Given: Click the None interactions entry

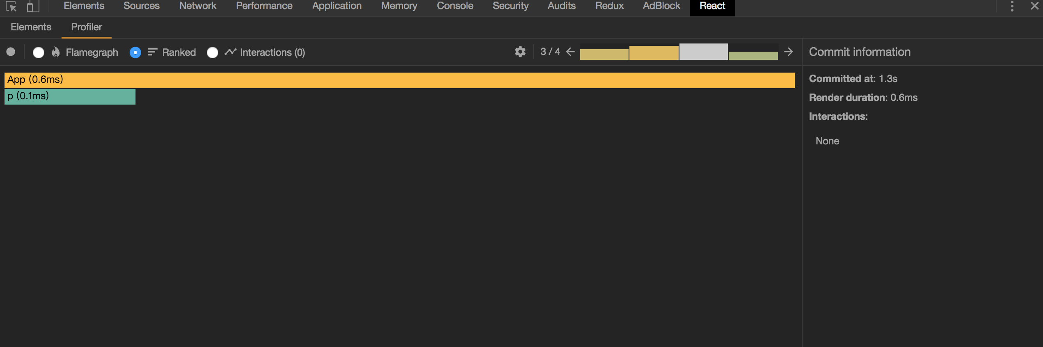Looking at the screenshot, I should tap(827, 141).
